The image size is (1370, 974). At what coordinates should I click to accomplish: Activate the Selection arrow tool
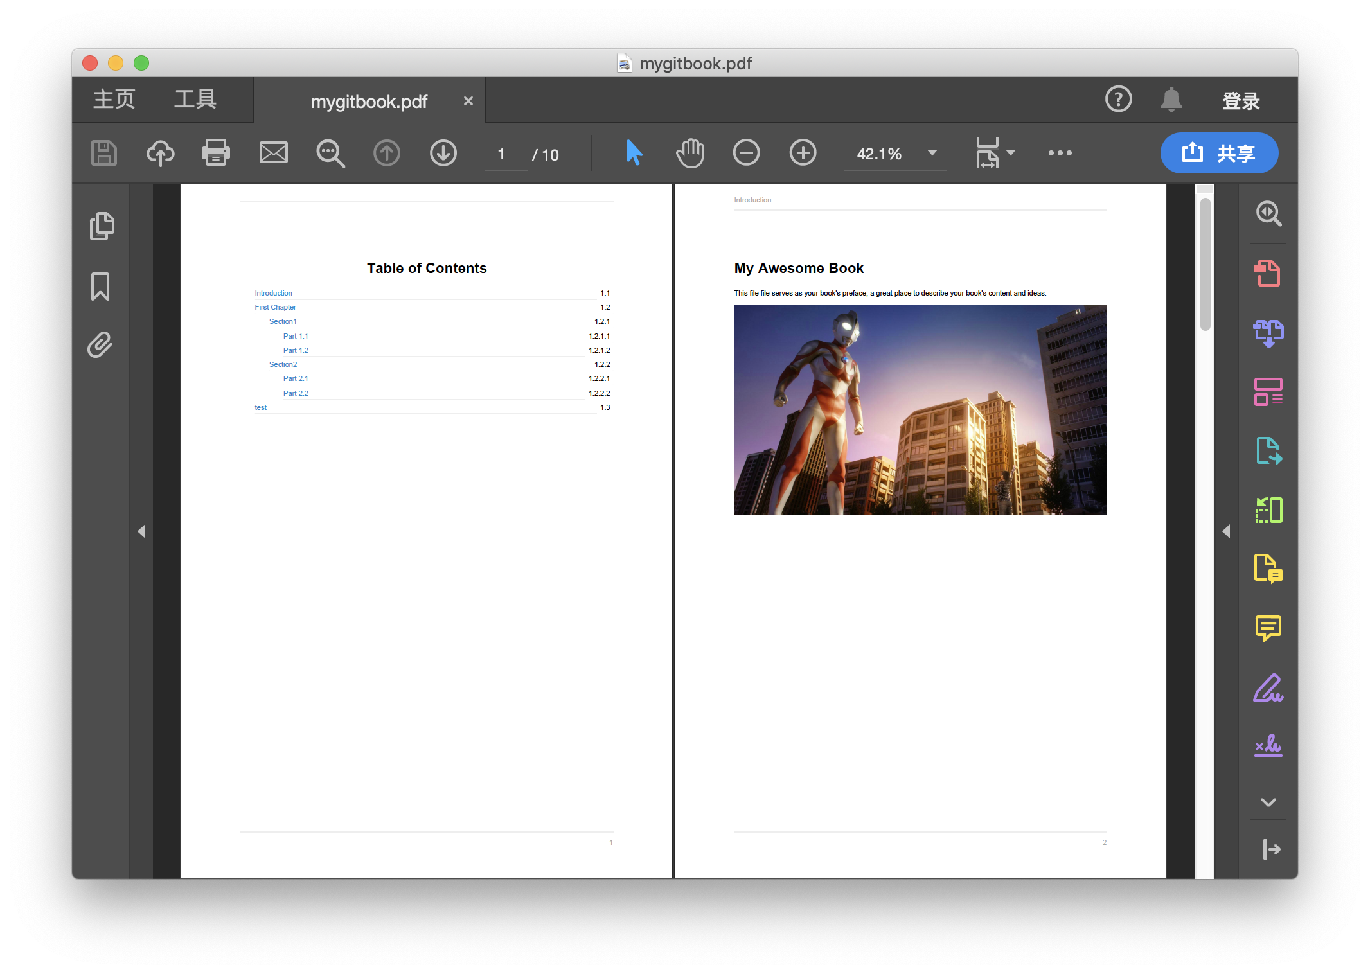[x=634, y=153]
